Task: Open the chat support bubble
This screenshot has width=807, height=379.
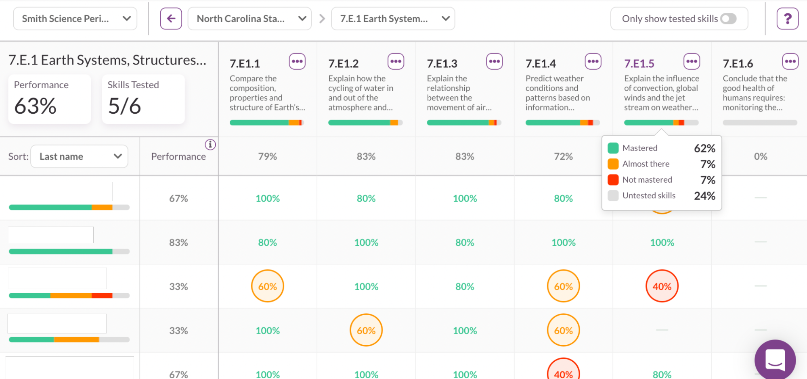Action: 775,360
